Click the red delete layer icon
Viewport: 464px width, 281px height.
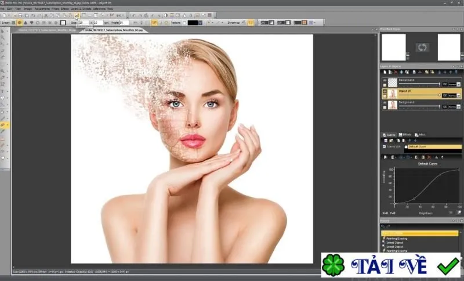[x=396, y=72]
